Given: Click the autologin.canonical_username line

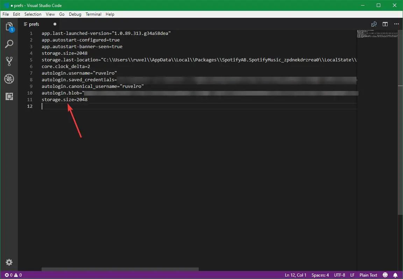Looking at the screenshot, I should 93,86.
